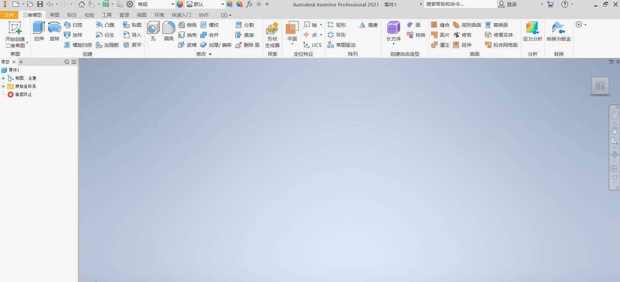Screen dimensions: 620x282
Task: Expand the 原始坐标系 folder node
Action: point(3,86)
